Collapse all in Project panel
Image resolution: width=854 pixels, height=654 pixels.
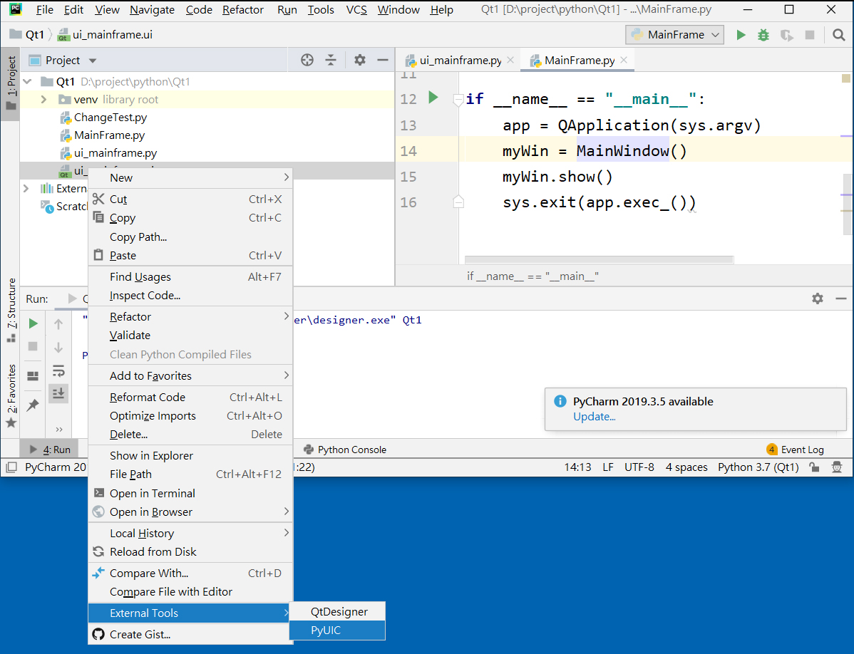(x=331, y=60)
